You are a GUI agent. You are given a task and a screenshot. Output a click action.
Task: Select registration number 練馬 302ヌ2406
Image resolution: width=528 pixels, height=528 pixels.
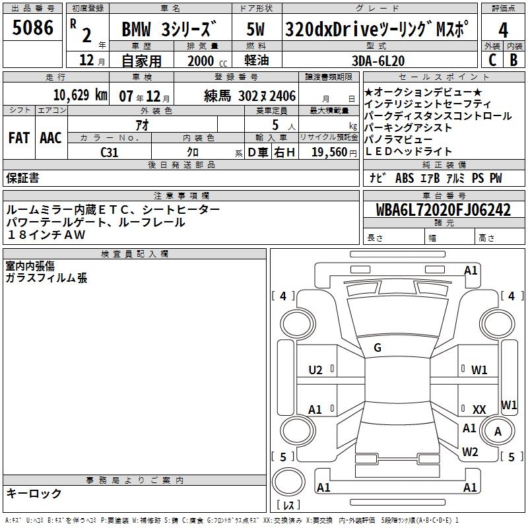(x=250, y=96)
